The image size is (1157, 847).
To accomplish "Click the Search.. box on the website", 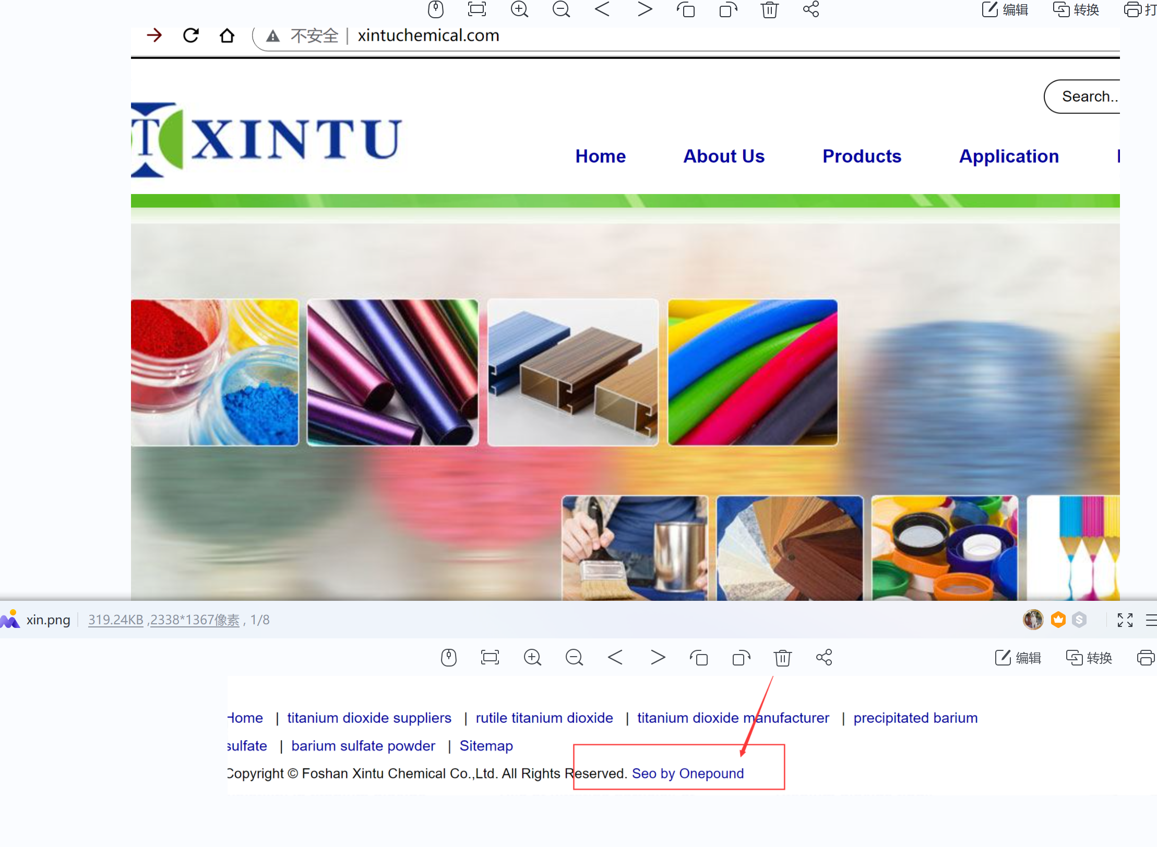I will click(x=1082, y=96).
